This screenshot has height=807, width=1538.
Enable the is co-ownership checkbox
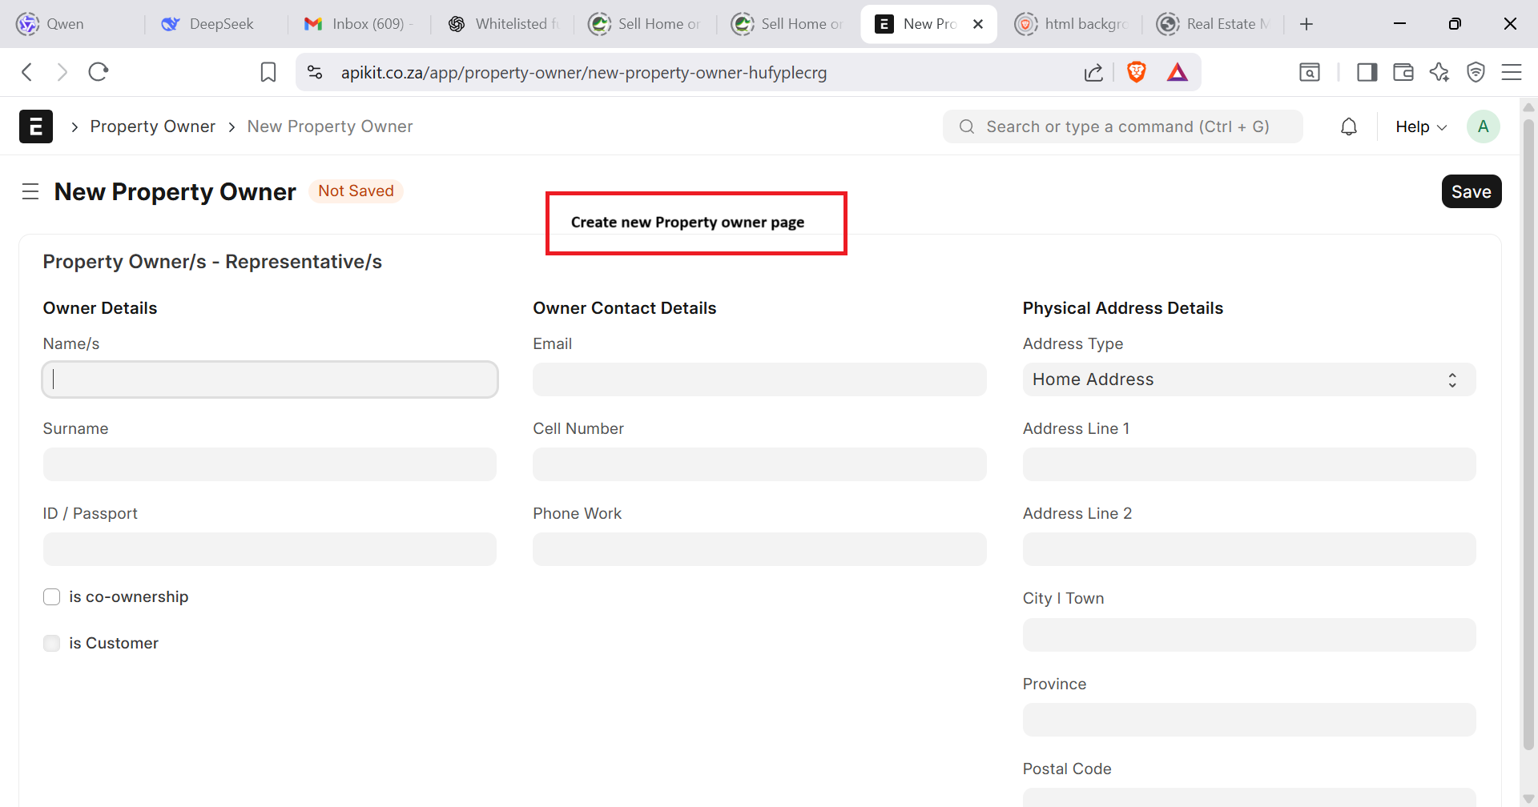click(52, 597)
